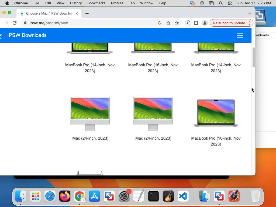Launch Digital Color Meter from the dock

point(234,196)
